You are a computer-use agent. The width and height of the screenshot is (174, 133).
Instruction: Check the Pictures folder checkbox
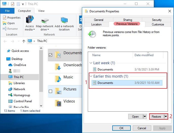[x=51, y=91]
